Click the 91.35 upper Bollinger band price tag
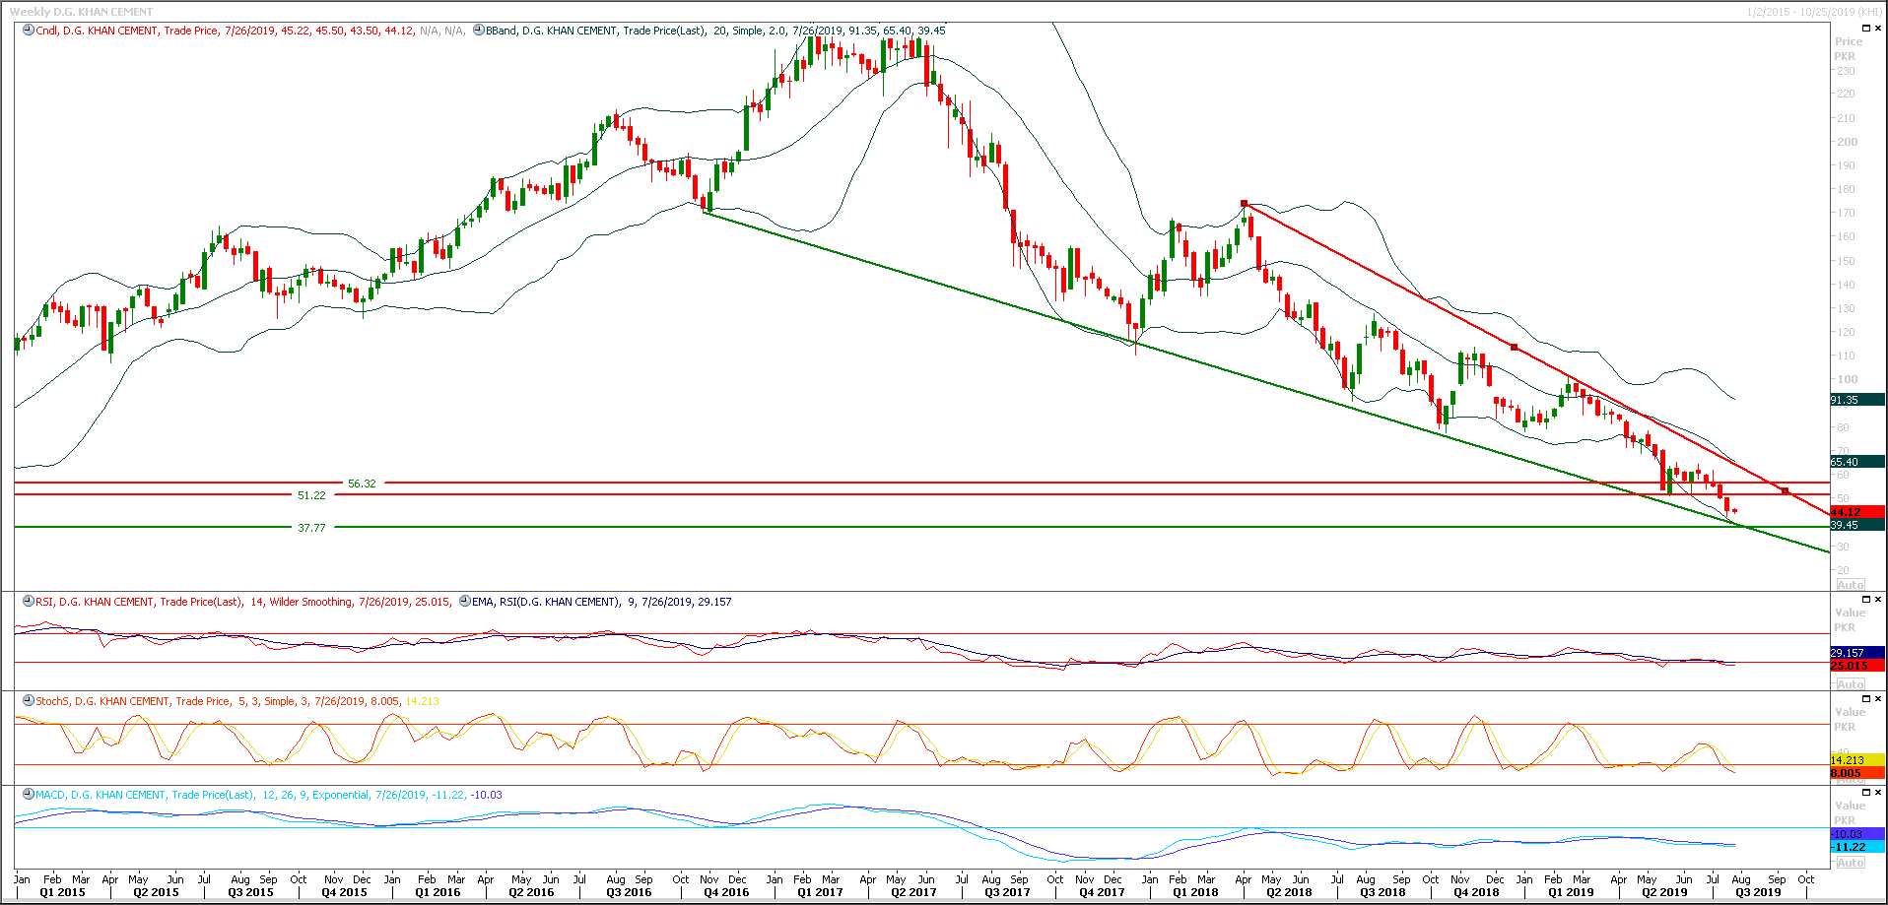This screenshot has width=1888, height=905. (1855, 400)
